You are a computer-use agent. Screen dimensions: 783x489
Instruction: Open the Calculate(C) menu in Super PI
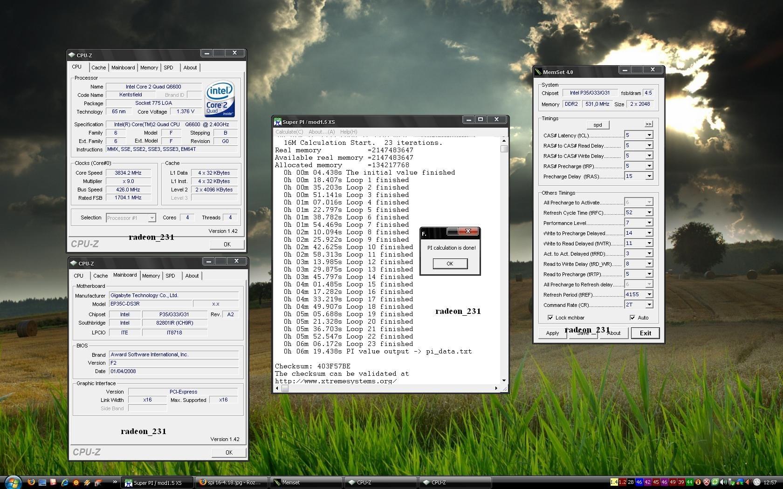click(x=289, y=132)
